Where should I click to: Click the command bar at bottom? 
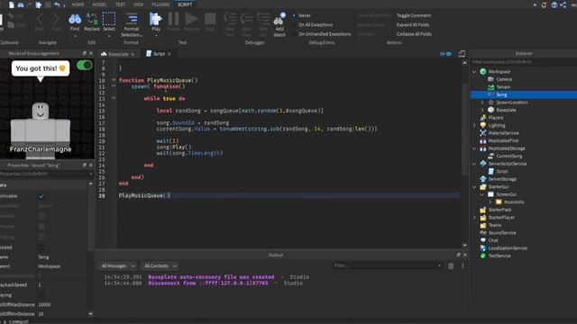[x=288, y=321]
